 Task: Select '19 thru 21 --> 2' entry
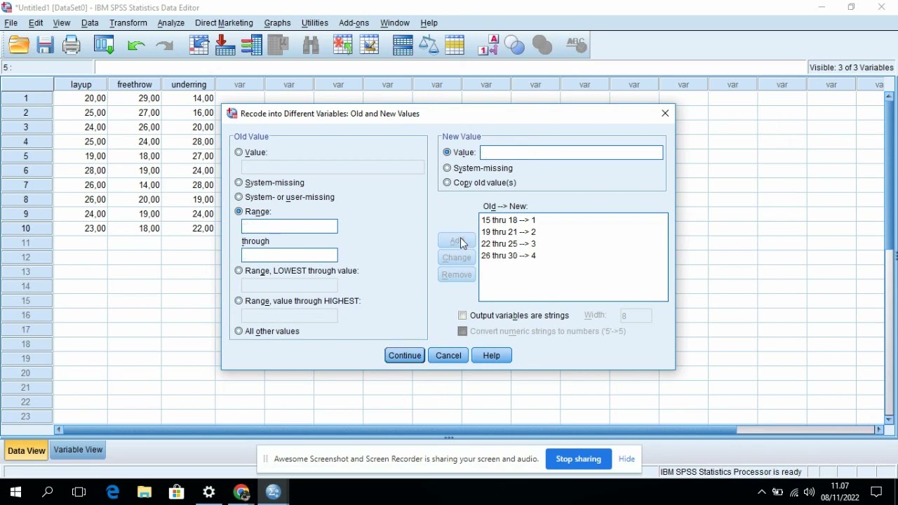coord(509,232)
